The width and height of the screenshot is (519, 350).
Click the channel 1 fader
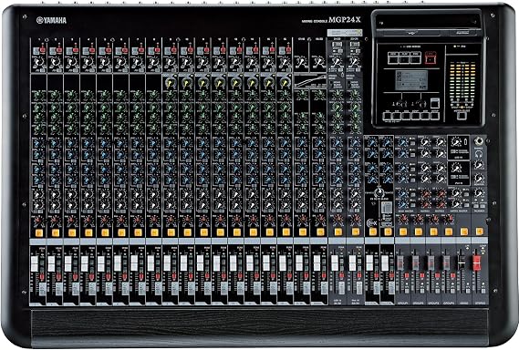tap(35, 263)
